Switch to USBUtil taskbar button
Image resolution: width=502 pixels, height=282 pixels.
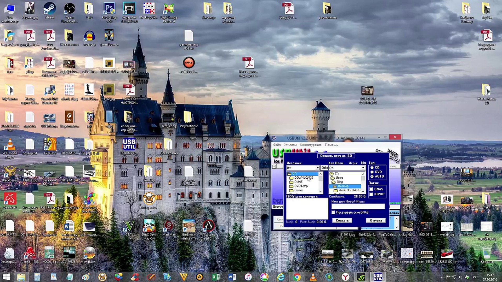click(378, 277)
